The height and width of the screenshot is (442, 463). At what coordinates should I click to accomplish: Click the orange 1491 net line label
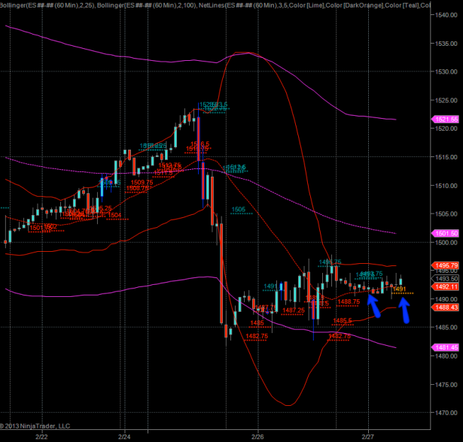(400, 289)
